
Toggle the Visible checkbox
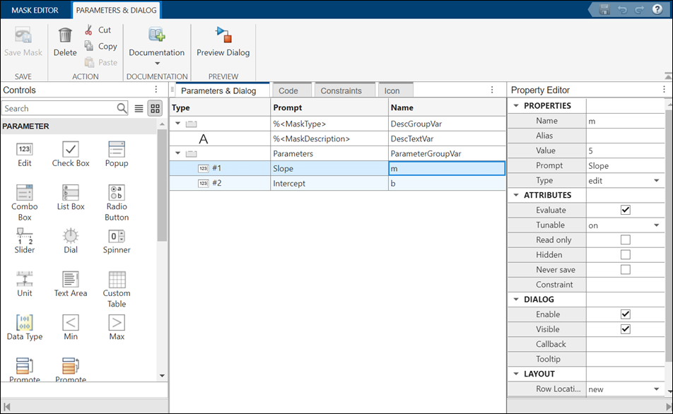(x=626, y=329)
